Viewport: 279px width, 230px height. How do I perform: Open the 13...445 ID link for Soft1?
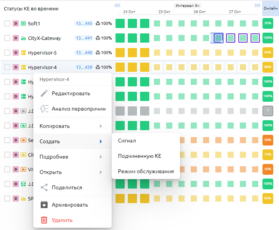(x=84, y=23)
